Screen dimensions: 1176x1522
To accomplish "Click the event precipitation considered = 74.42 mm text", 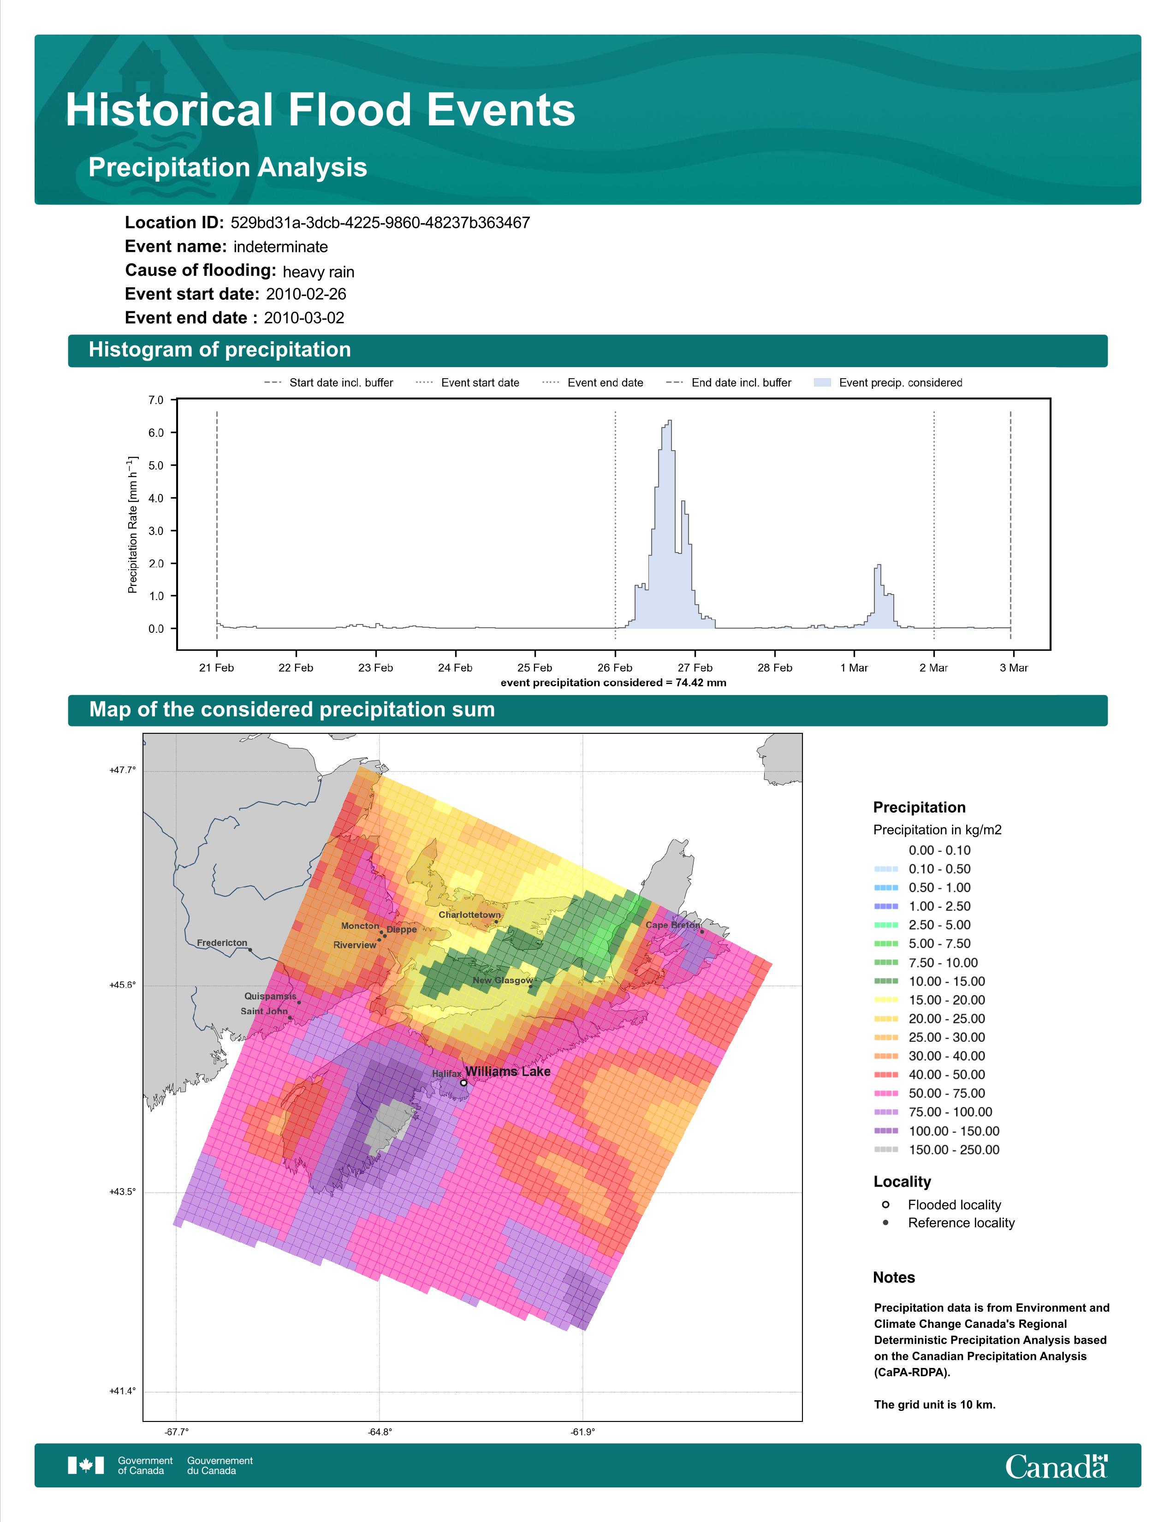I will [x=614, y=683].
